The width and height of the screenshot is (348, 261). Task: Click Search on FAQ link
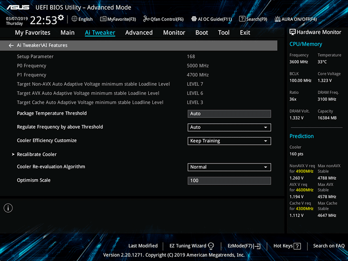pyautogui.click(x=329, y=246)
